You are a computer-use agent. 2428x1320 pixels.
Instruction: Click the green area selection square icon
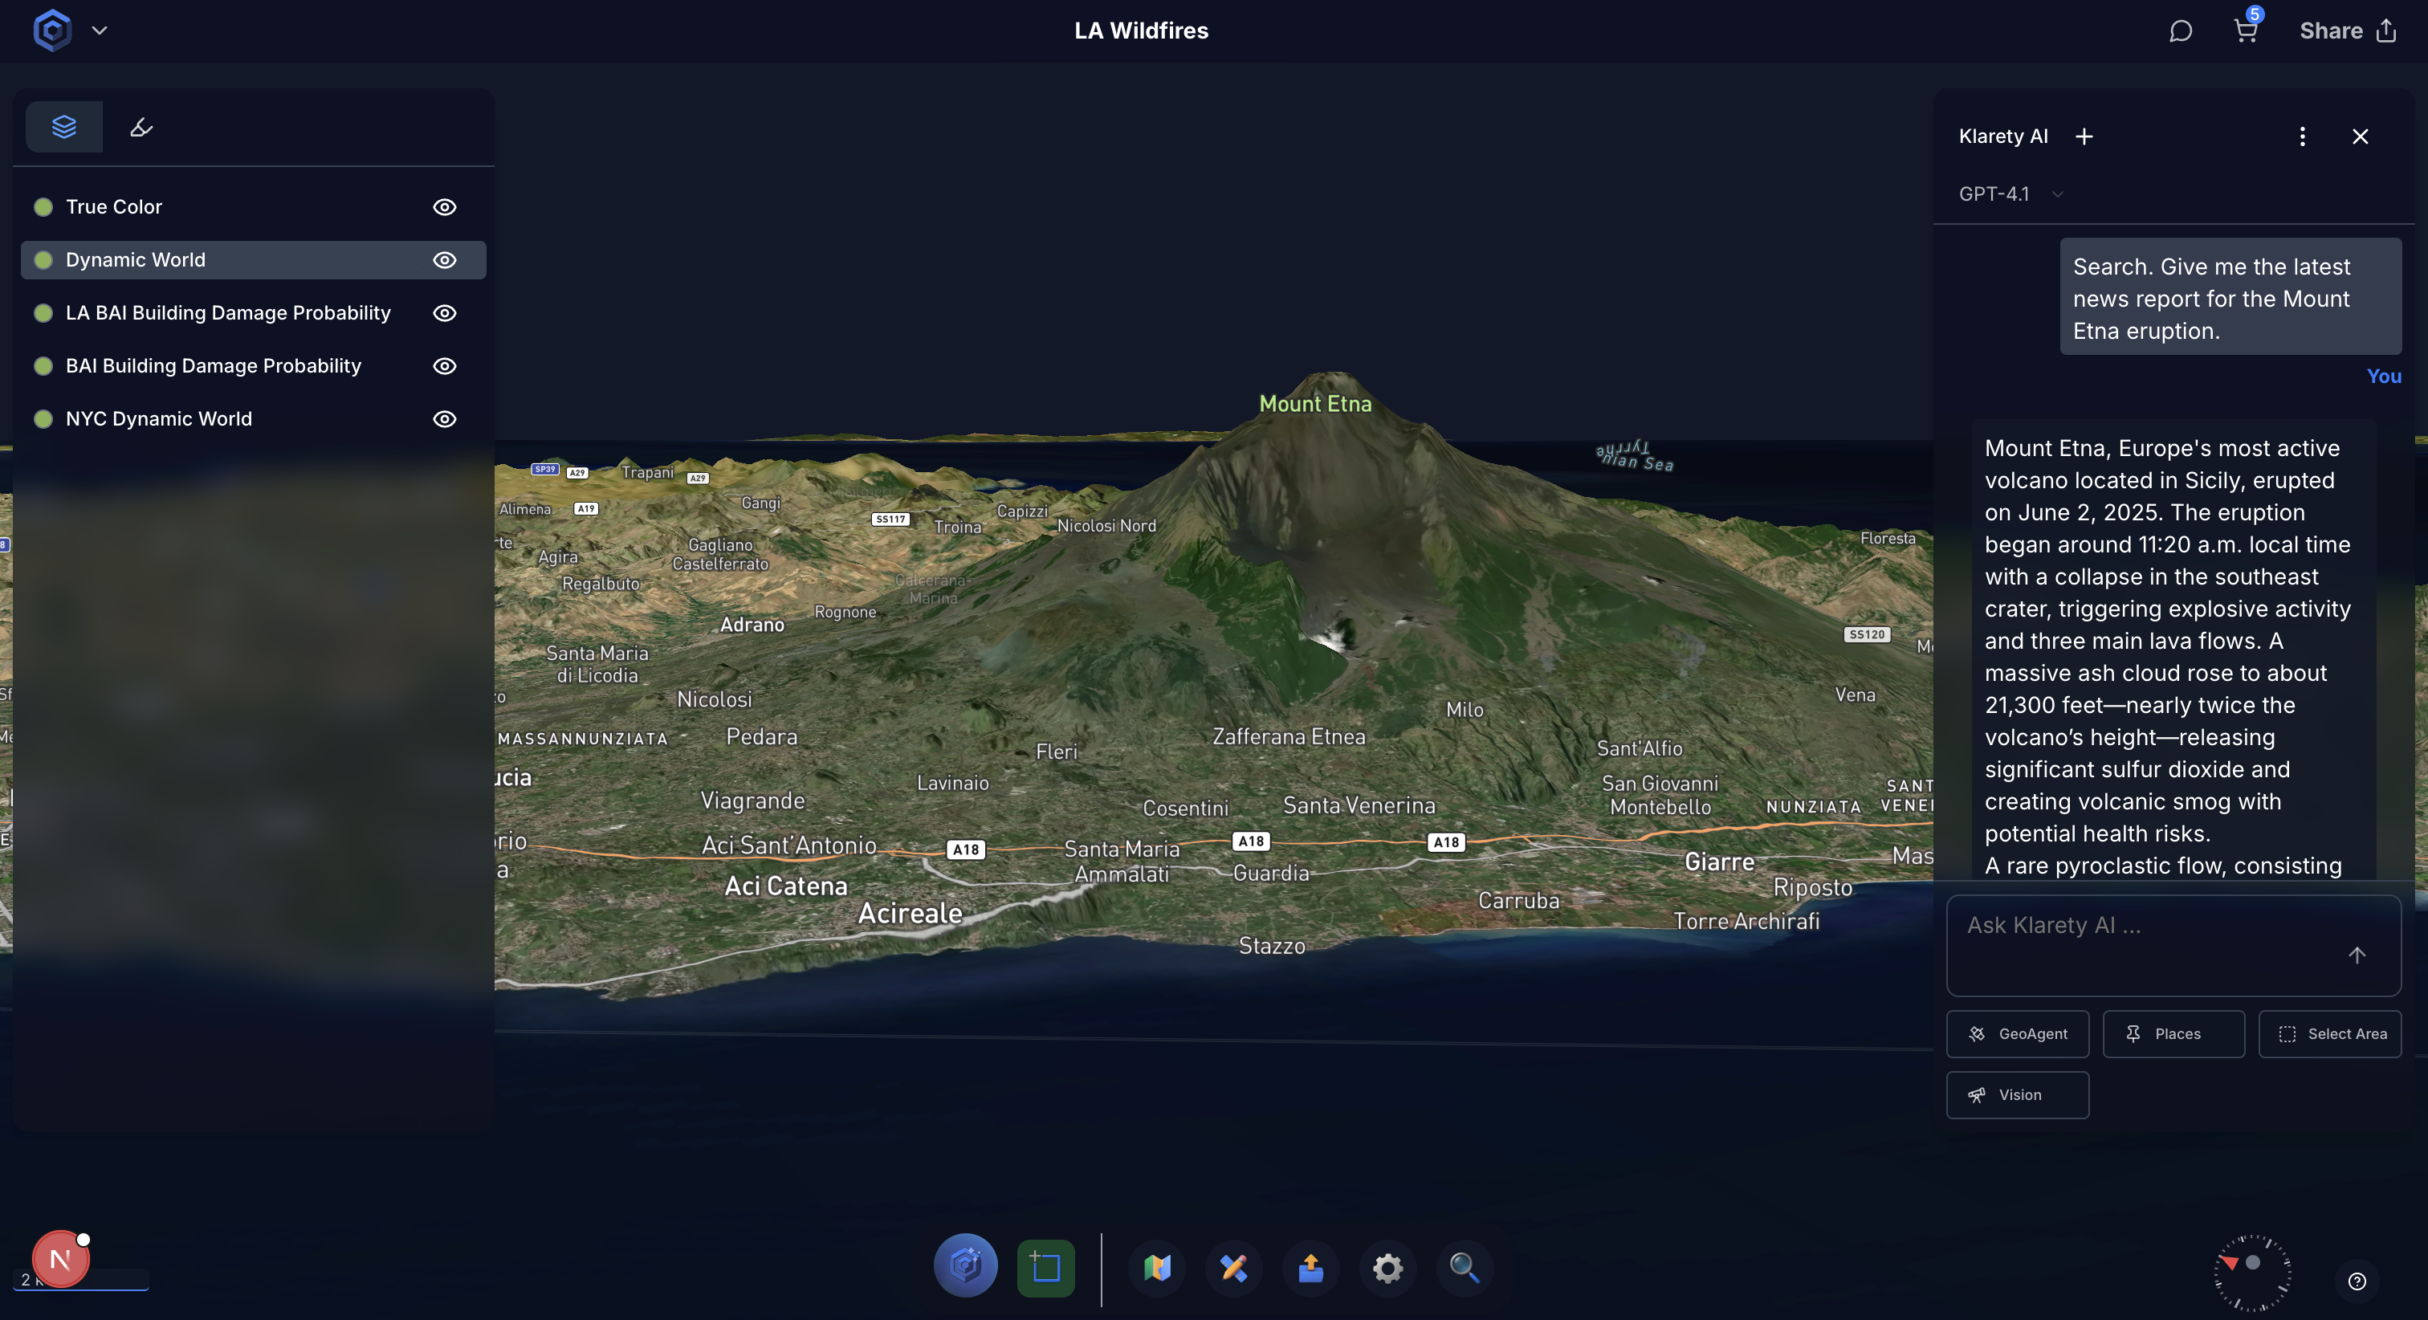click(x=1045, y=1268)
